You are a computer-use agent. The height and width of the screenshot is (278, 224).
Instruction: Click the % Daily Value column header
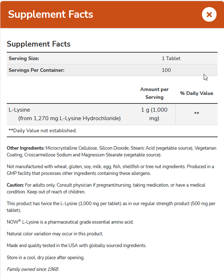click(196, 93)
